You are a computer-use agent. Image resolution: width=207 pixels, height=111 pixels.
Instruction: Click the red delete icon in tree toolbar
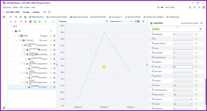tap(30, 22)
